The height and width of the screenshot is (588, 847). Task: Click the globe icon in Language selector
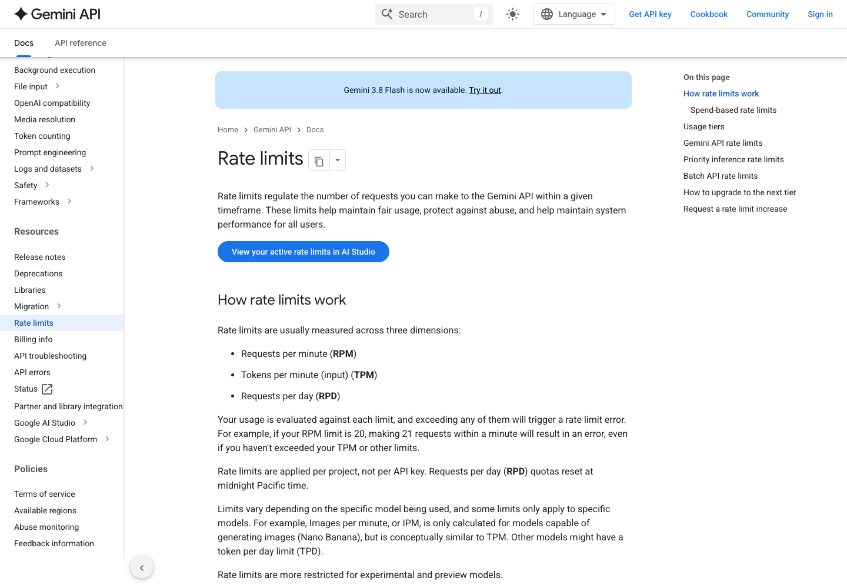pyautogui.click(x=547, y=14)
